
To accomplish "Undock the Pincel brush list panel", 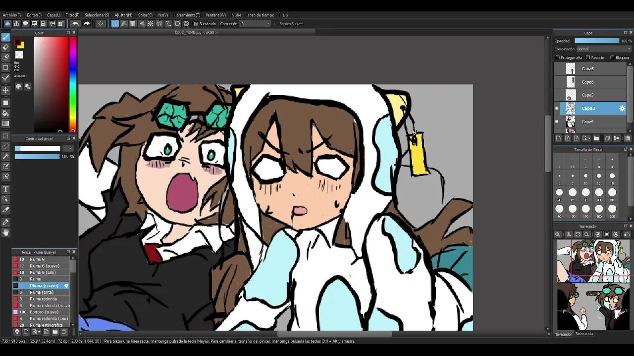I will (68, 252).
